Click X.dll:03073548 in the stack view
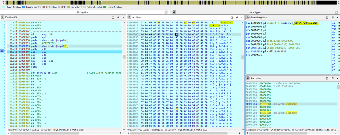The height and width of the screenshot is (135, 340). point(282,86)
